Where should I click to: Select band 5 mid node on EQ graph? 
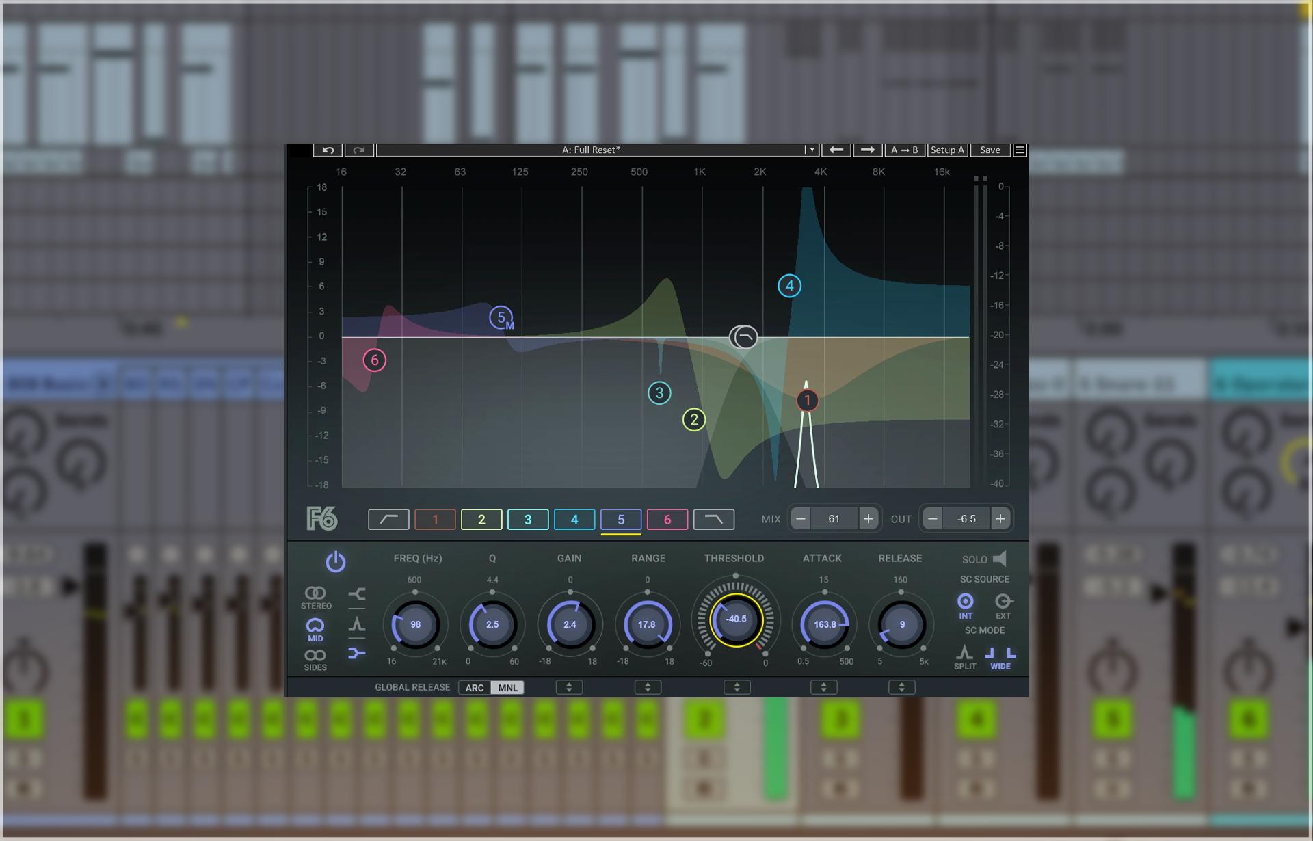click(x=501, y=318)
